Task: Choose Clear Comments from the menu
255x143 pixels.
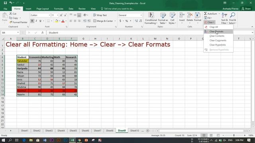Action: 218,41
